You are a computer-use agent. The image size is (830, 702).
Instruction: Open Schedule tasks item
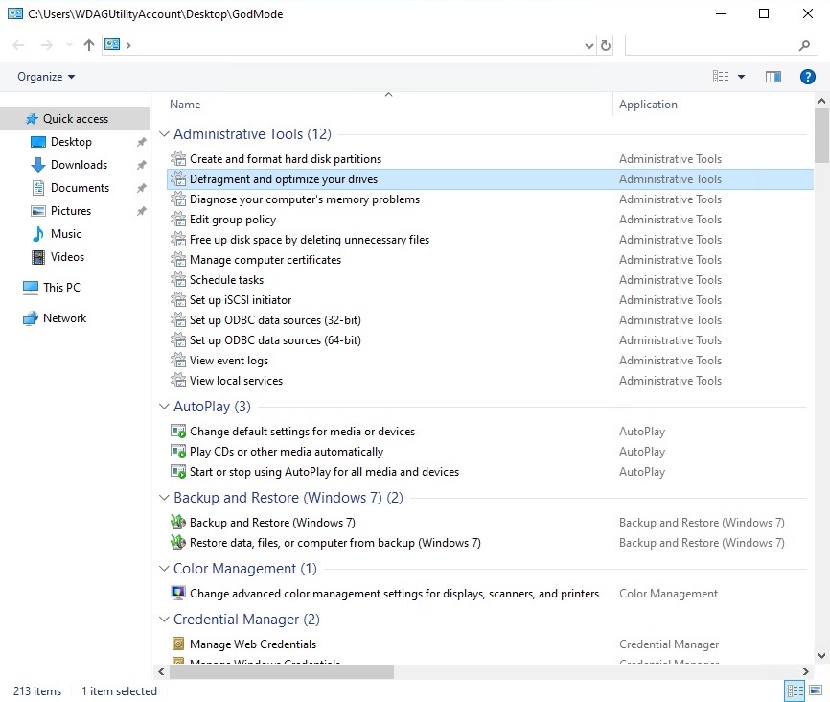point(226,280)
